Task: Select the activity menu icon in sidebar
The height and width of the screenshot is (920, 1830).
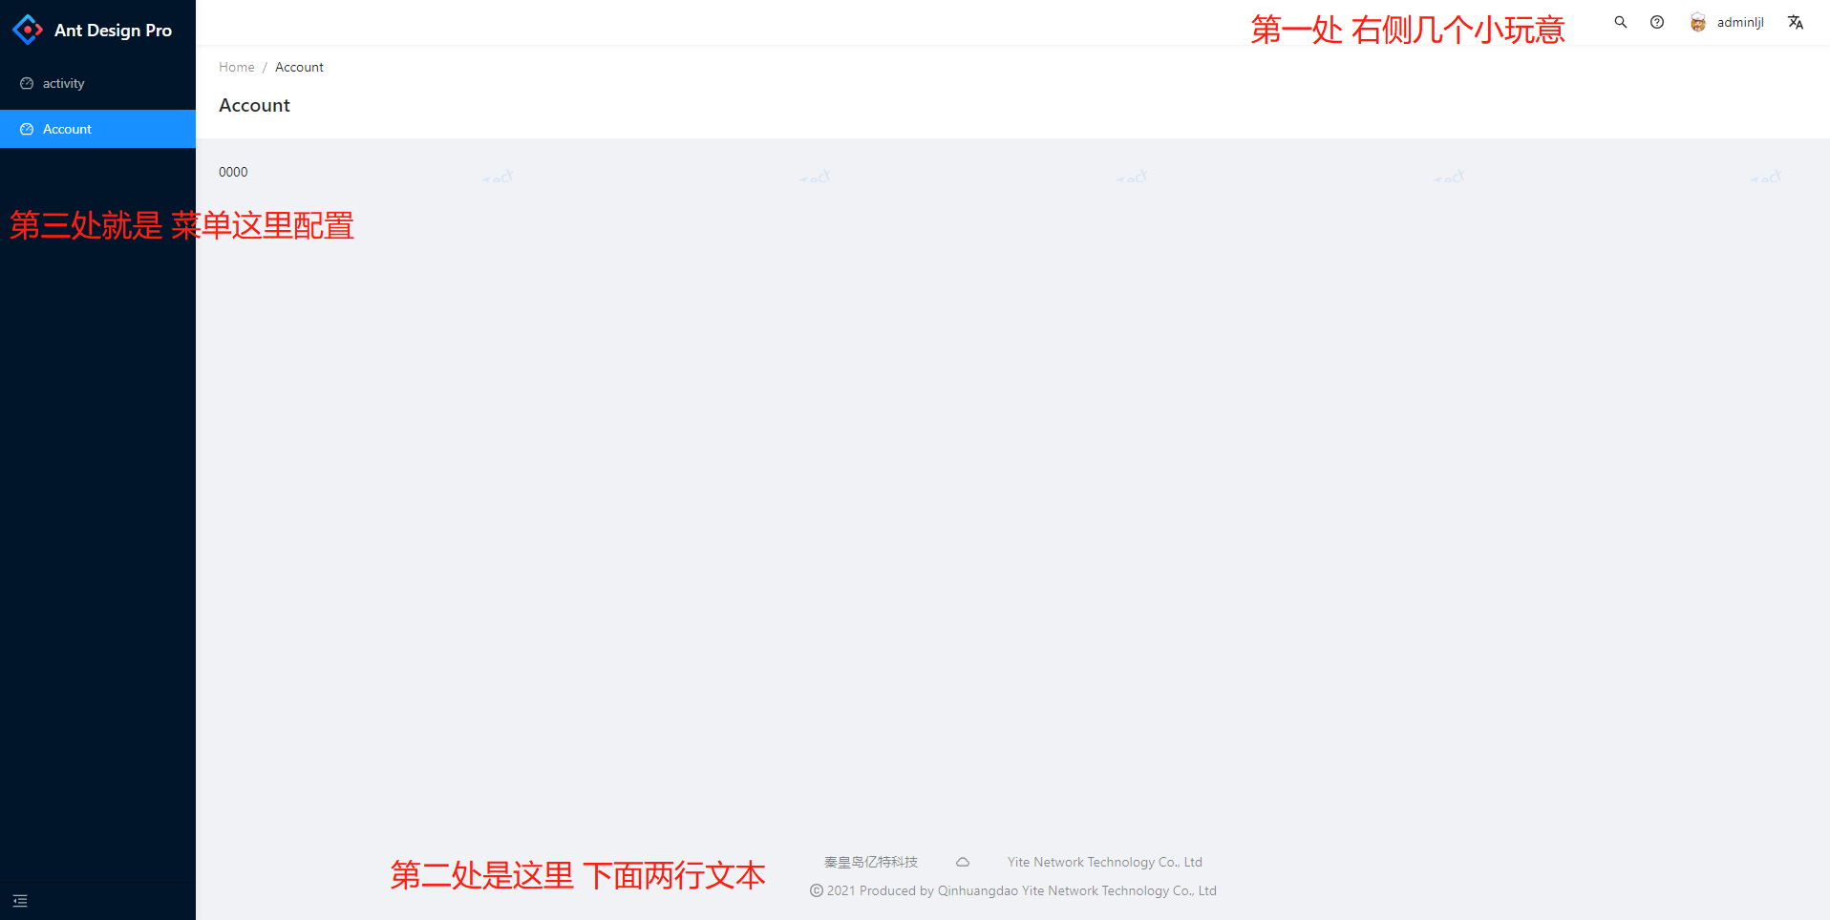Action: click(x=27, y=83)
